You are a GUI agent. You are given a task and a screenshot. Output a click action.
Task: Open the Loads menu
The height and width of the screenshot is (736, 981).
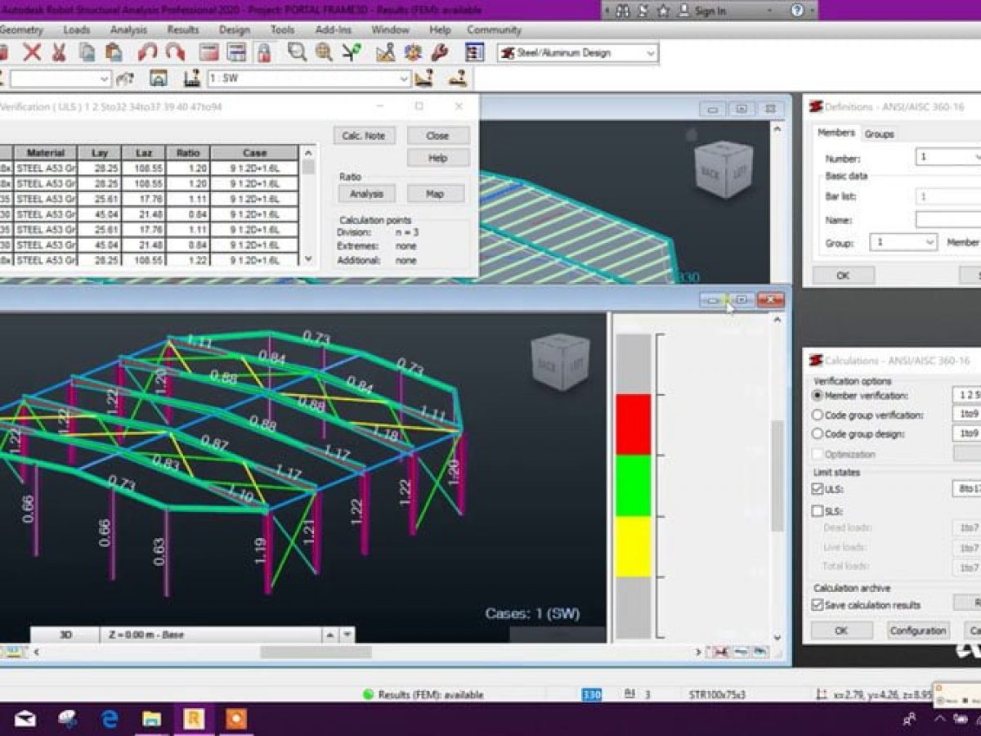[77, 30]
